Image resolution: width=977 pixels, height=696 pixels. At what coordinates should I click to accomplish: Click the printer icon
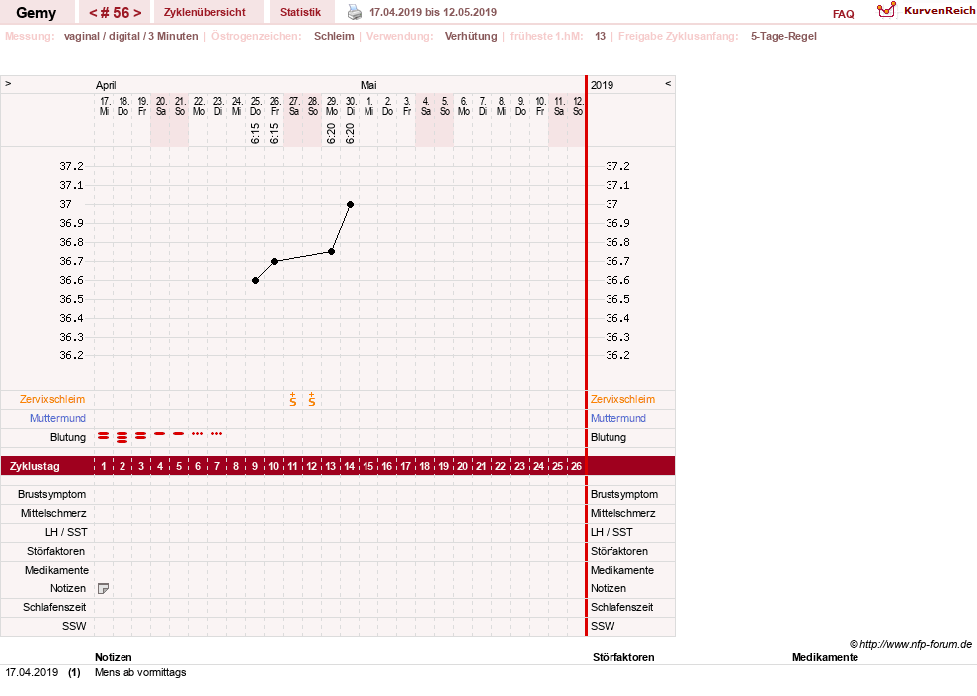354,12
